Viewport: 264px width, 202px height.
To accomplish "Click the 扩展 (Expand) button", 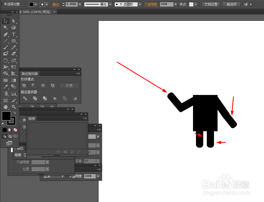I will [x=69, y=86].
